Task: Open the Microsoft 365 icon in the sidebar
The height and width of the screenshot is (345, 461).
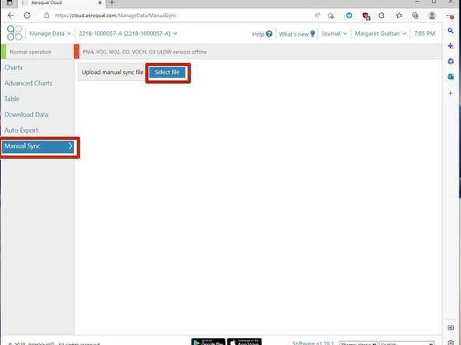Action: click(450, 61)
